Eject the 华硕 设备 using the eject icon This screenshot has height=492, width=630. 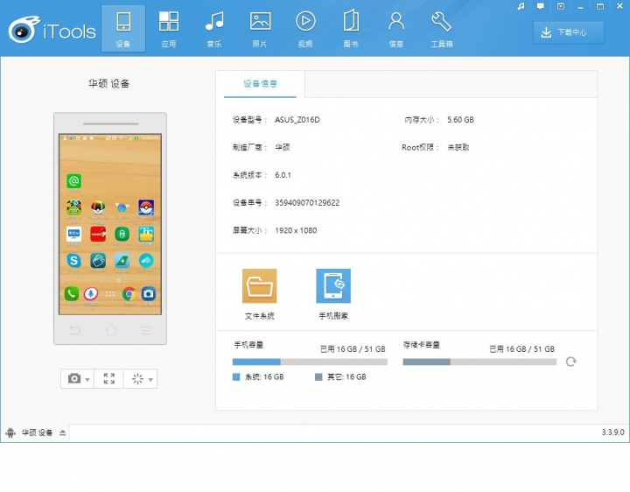(x=63, y=433)
